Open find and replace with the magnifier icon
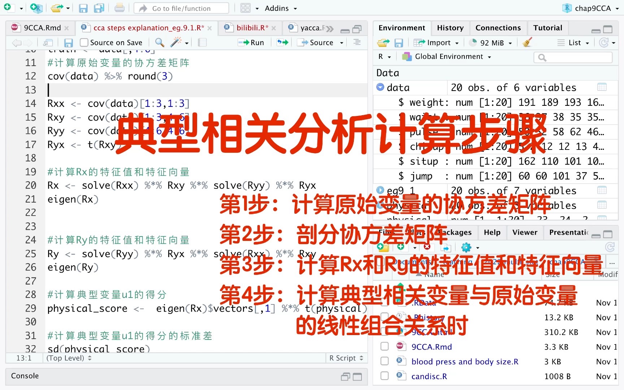This screenshot has width=624, height=390. point(159,42)
